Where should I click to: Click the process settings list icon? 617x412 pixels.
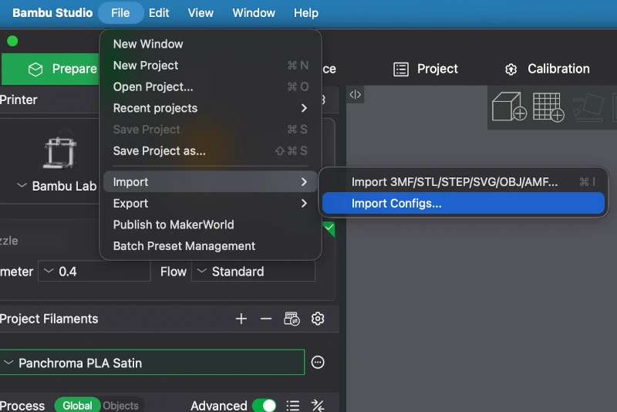(x=293, y=405)
